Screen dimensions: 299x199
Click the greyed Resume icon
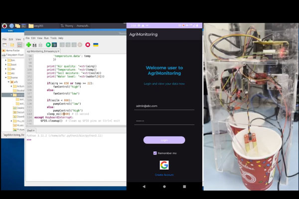pyautogui.click(x=80, y=45)
